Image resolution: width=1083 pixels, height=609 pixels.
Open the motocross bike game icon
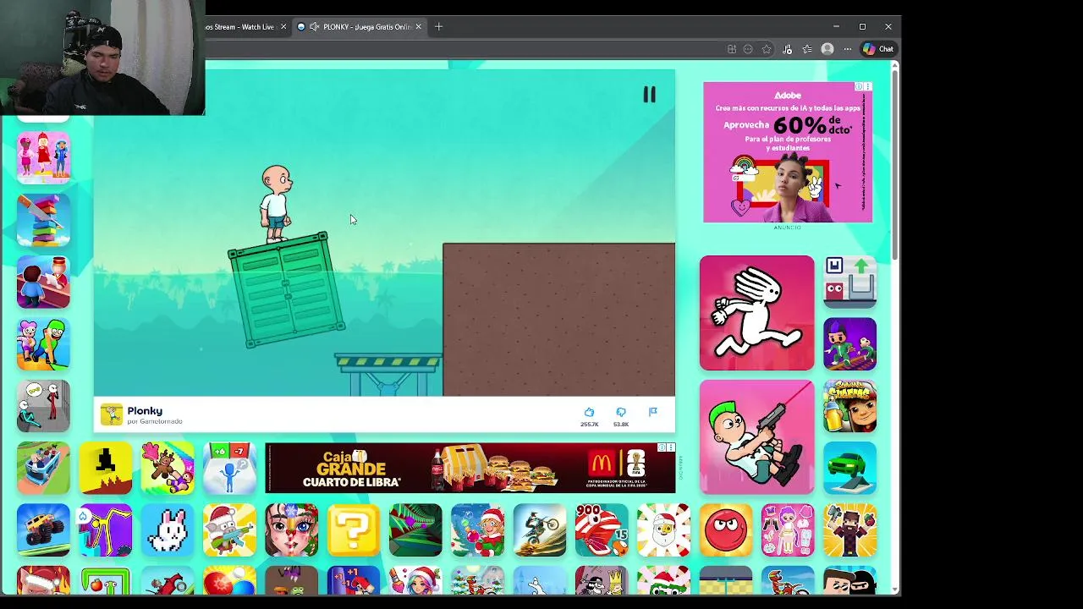pos(539,530)
